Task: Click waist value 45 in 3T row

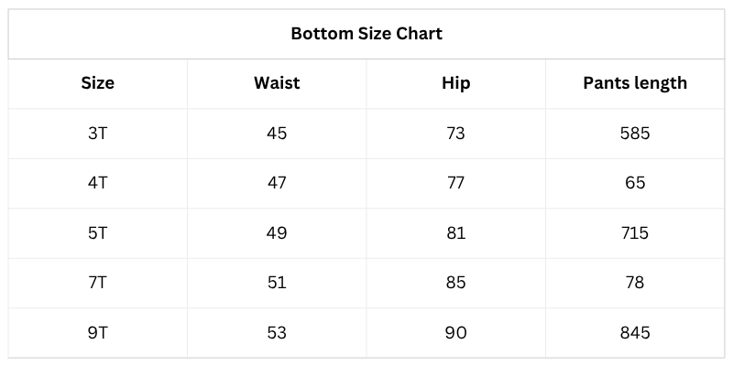Action: point(277,134)
